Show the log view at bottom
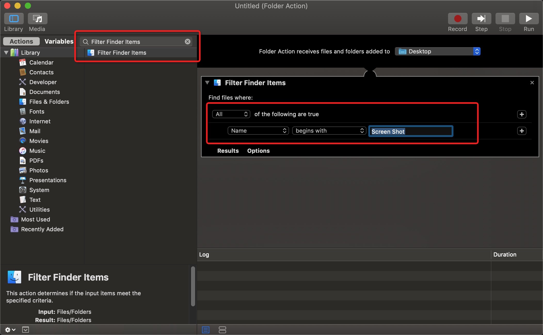543x335 pixels. (206, 330)
